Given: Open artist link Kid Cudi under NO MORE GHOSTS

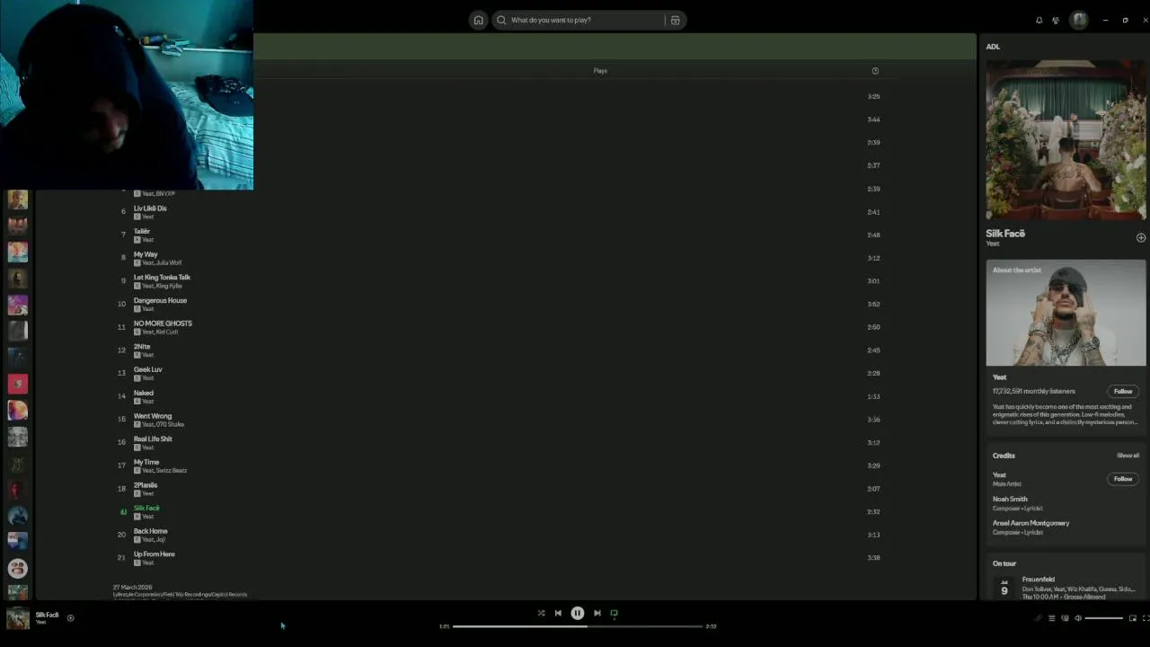Looking at the screenshot, I should (x=168, y=332).
